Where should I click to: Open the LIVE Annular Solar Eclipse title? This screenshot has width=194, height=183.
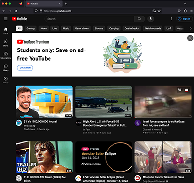105,179
